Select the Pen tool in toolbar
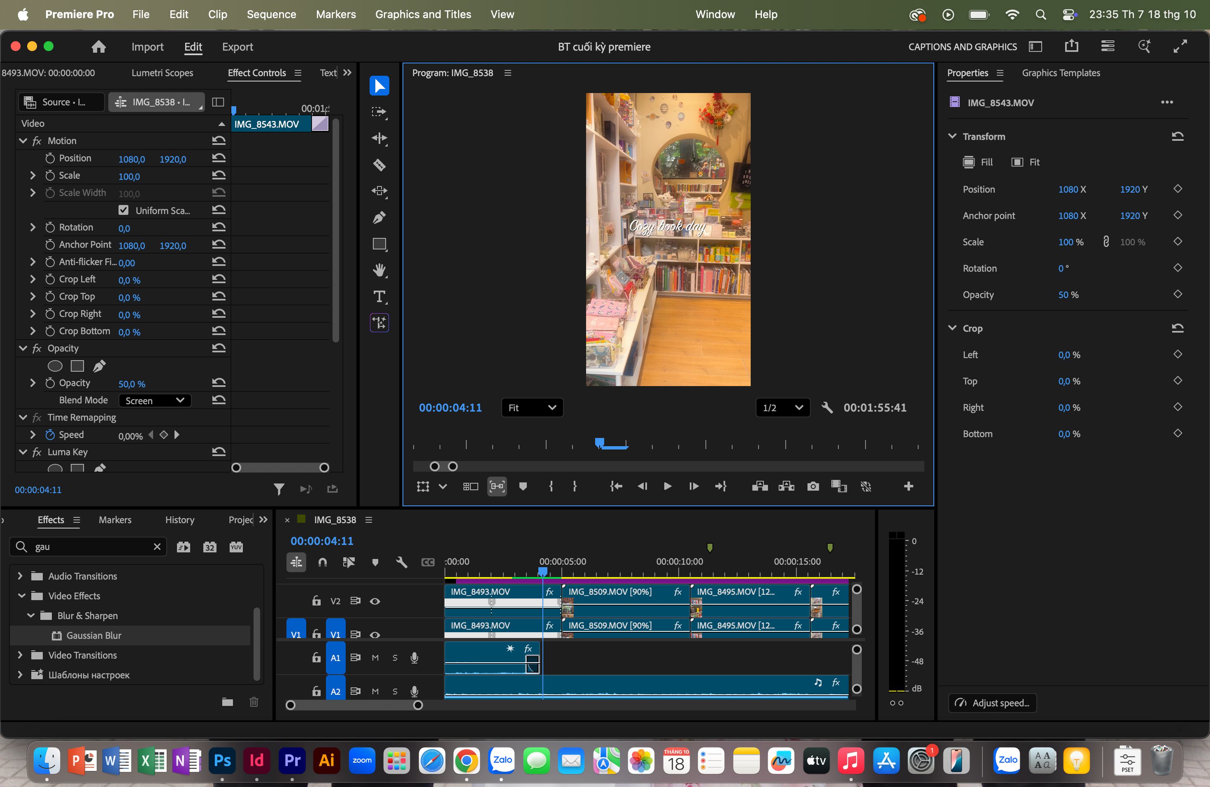The height and width of the screenshot is (787, 1210). tap(379, 218)
